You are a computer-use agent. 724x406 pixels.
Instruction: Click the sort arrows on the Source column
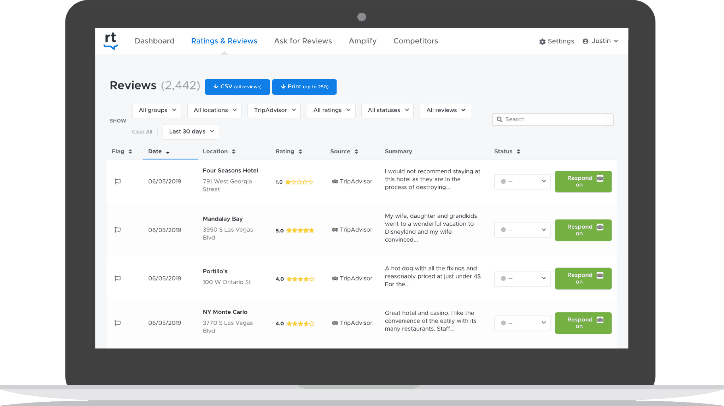356,151
